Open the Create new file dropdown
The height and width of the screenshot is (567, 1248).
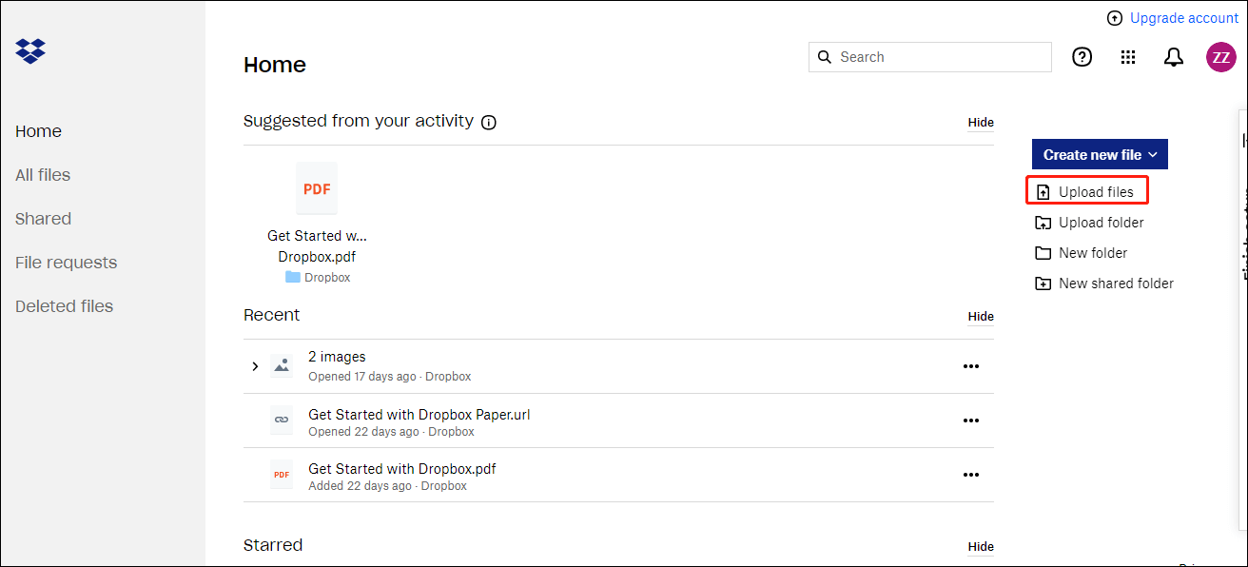(x=1099, y=153)
